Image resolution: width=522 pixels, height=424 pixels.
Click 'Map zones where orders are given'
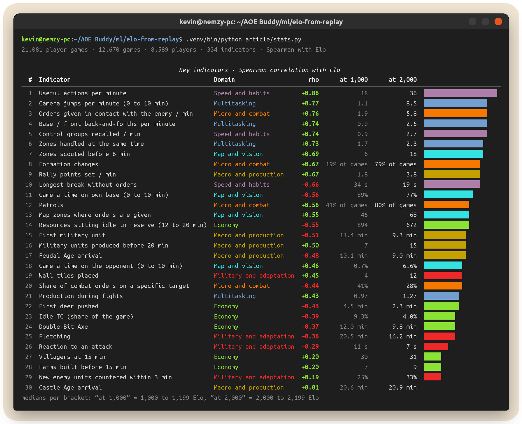click(95, 215)
